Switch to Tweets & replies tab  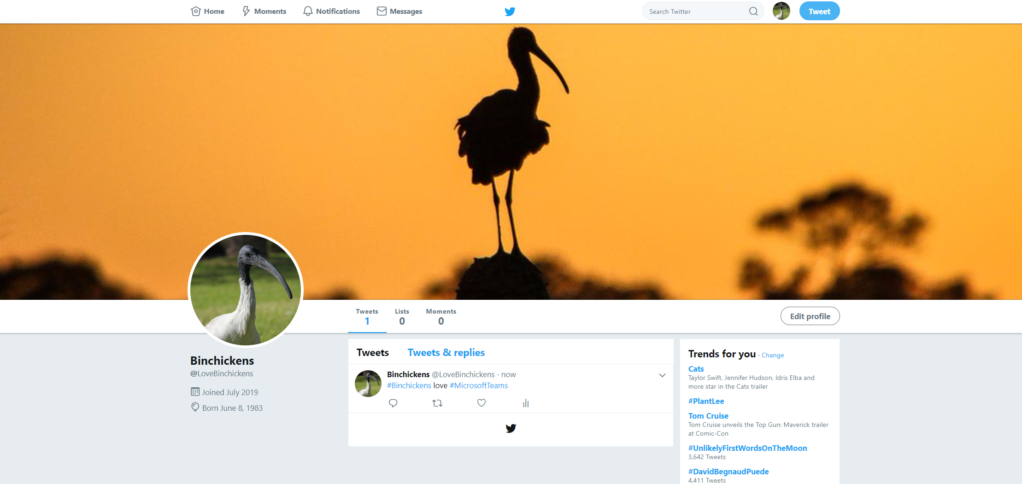[x=446, y=353]
